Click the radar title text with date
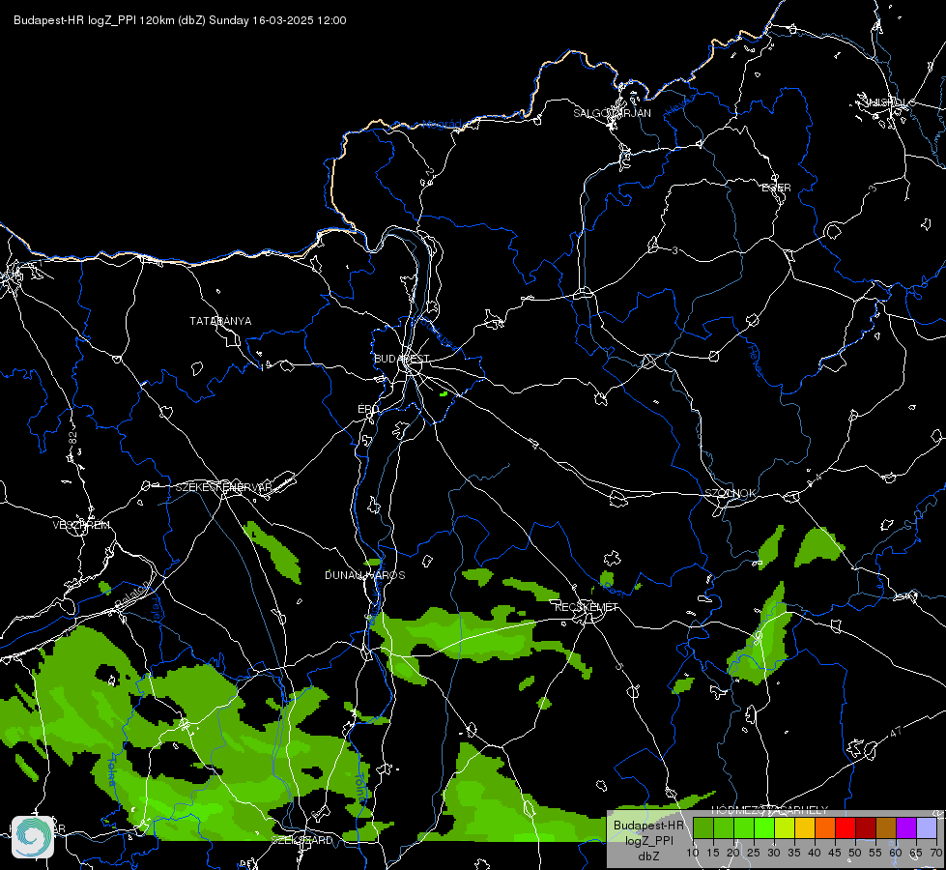The image size is (946, 870). pyautogui.click(x=180, y=20)
